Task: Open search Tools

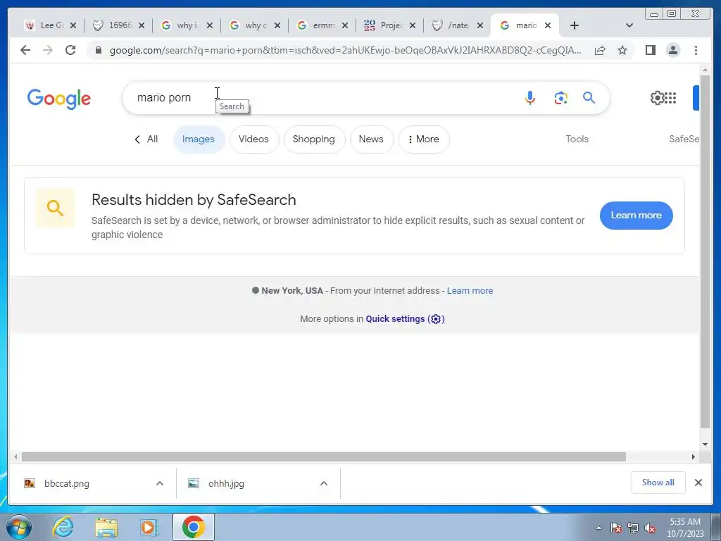Action: 577,139
